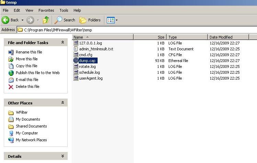Image resolution: width=257 pixels, height=163 pixels.
Task: Select the rotate.log file
Action: [x=87, y=67]
